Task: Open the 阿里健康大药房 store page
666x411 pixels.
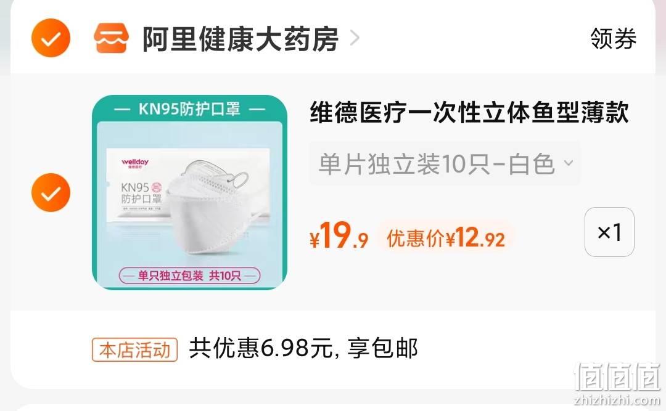Action: (240, 39)
